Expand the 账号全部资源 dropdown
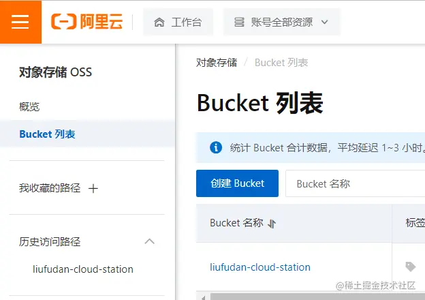The height and width of the screenshot is (300, 425). pyautogui.click(x=281, y=22)
